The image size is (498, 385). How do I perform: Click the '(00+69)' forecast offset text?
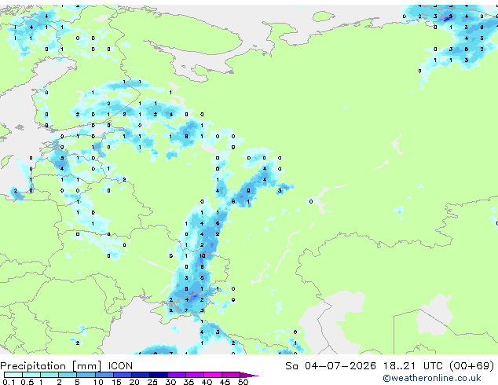pos(472,366)
